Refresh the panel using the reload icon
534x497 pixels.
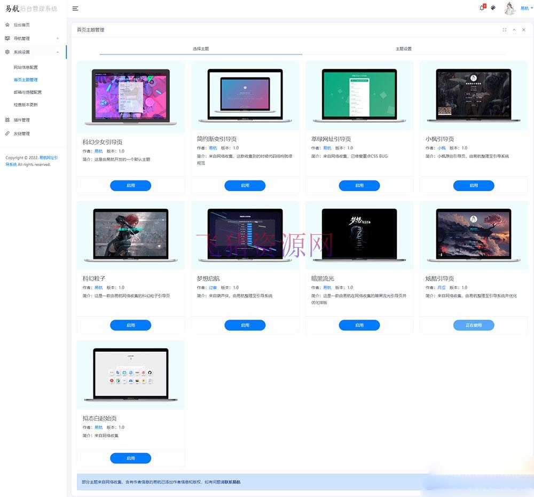point(514,30)
